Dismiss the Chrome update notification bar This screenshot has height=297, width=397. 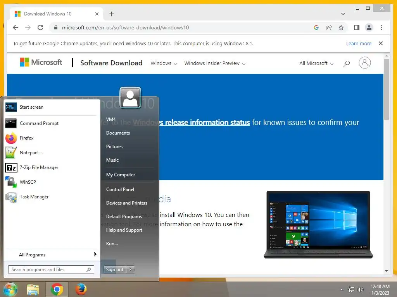(381, 43)
